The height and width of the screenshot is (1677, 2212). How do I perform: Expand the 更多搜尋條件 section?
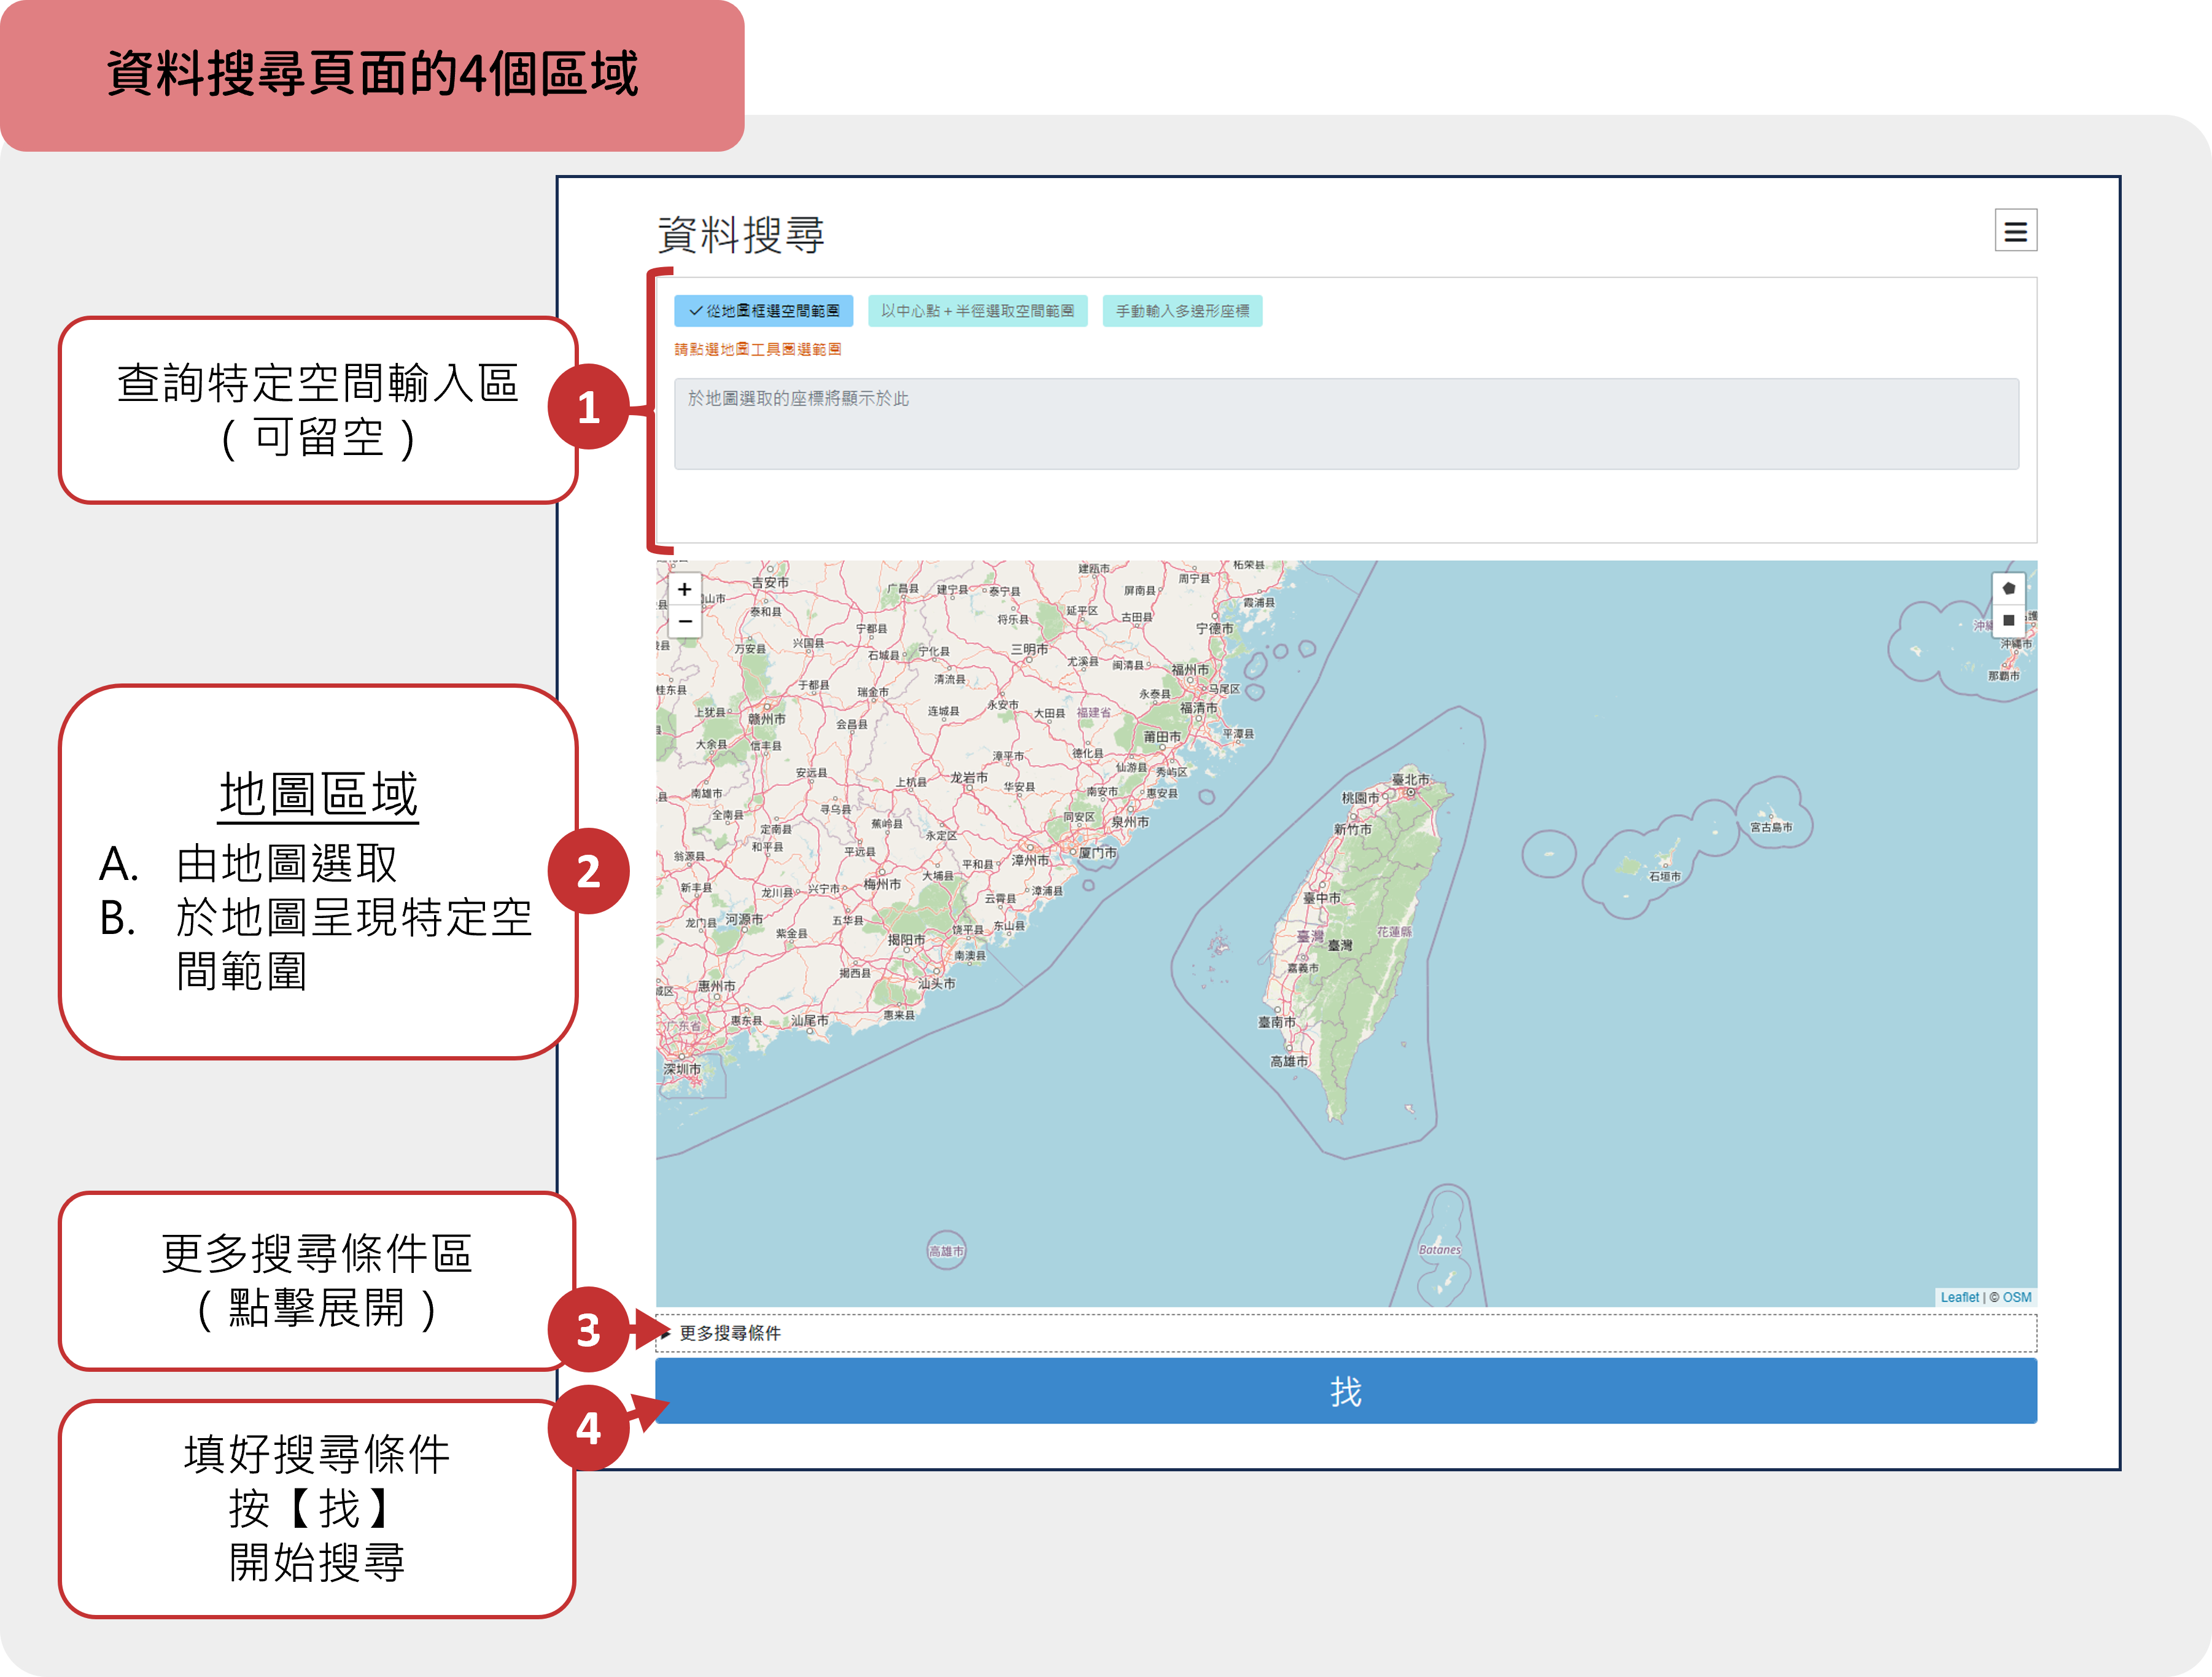point(730,1333)
